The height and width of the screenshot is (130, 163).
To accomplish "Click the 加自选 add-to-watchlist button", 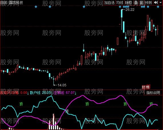I will tap(110, 3).
